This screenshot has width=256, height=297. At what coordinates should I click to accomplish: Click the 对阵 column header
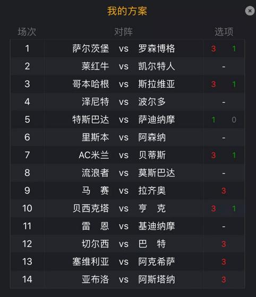(124, 32)
